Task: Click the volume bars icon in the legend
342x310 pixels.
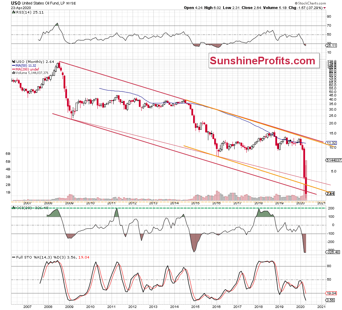Action: [14, 73]
